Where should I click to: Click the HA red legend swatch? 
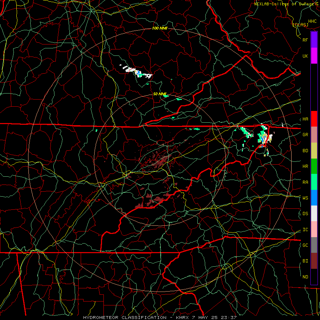click(x=314, y=119)
